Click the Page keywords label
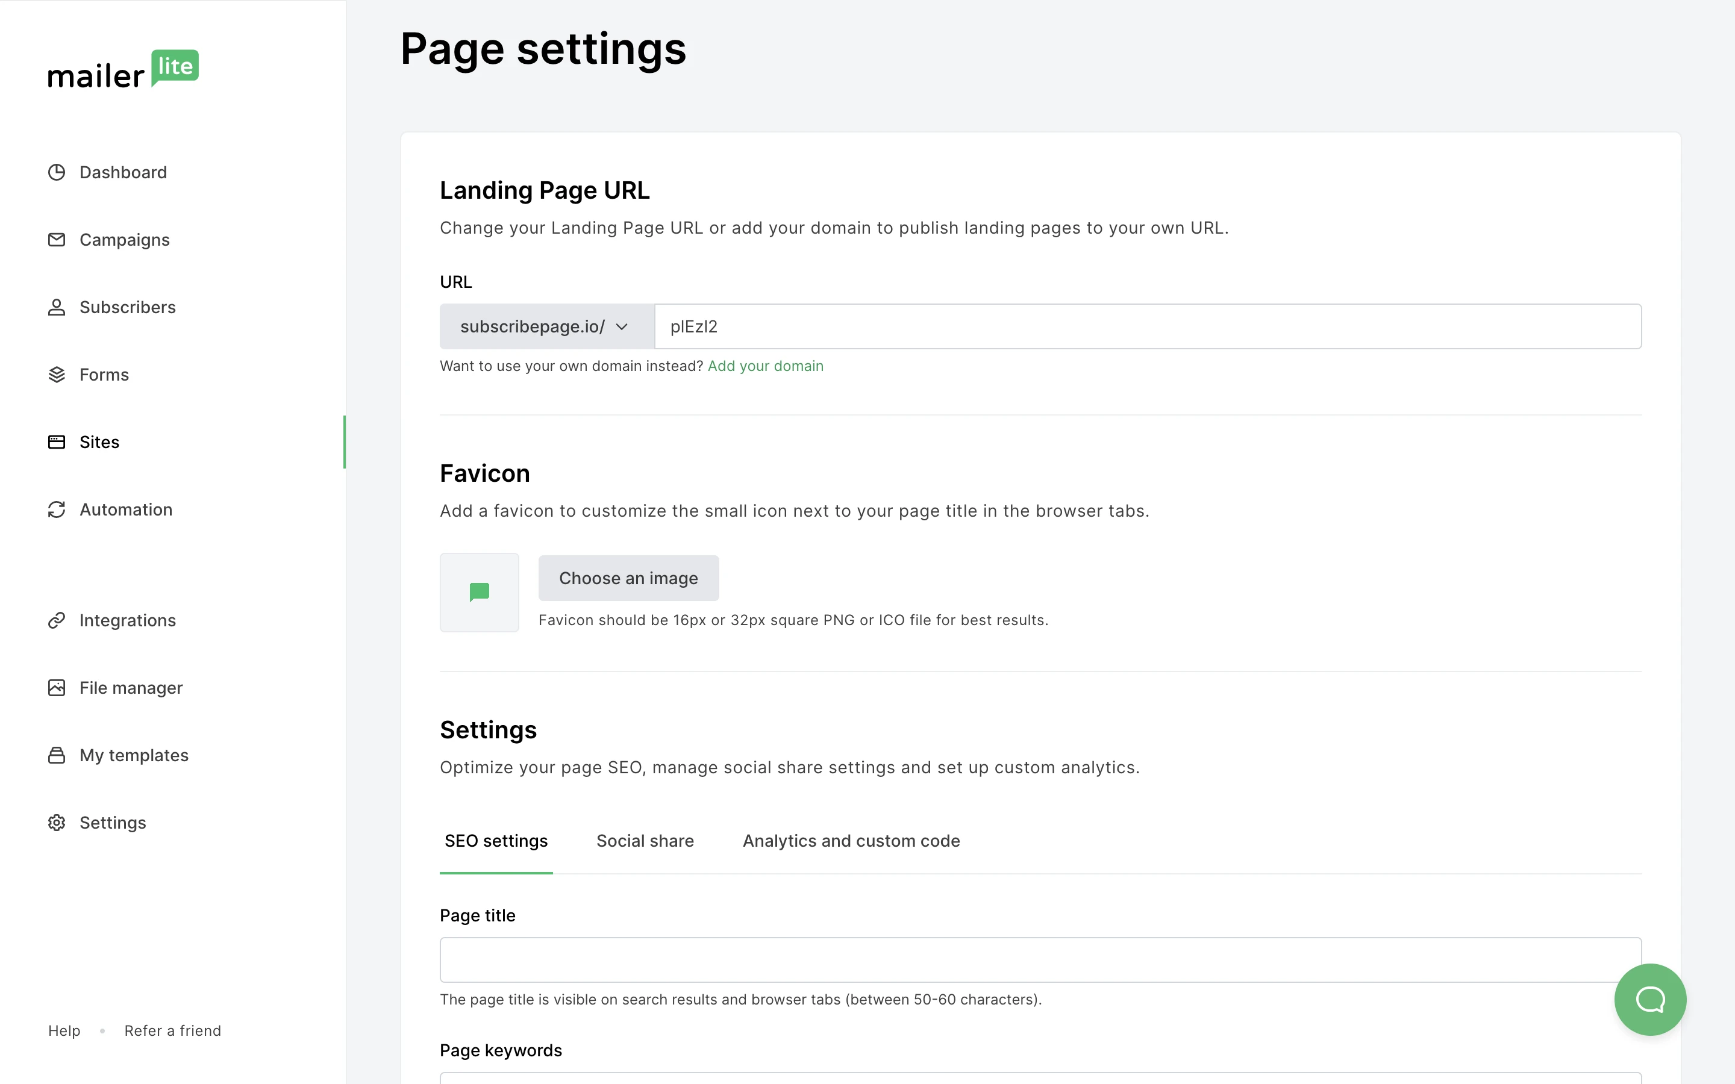 (x=501, y=1050)
